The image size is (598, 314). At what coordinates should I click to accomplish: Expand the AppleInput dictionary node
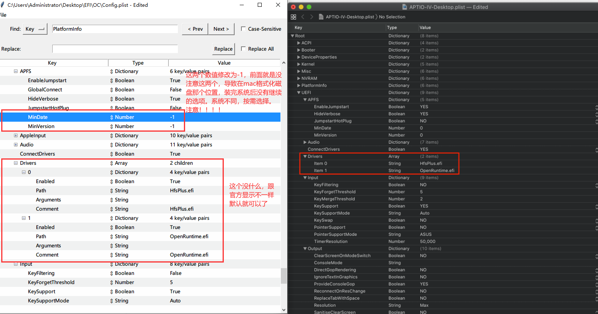point(16,136)
